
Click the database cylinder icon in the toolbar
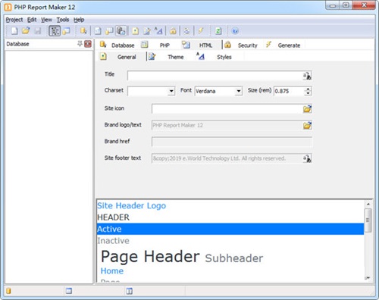click(83, 31)
